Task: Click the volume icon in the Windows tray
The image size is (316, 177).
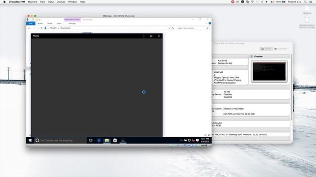Action: tap(193, 141)
